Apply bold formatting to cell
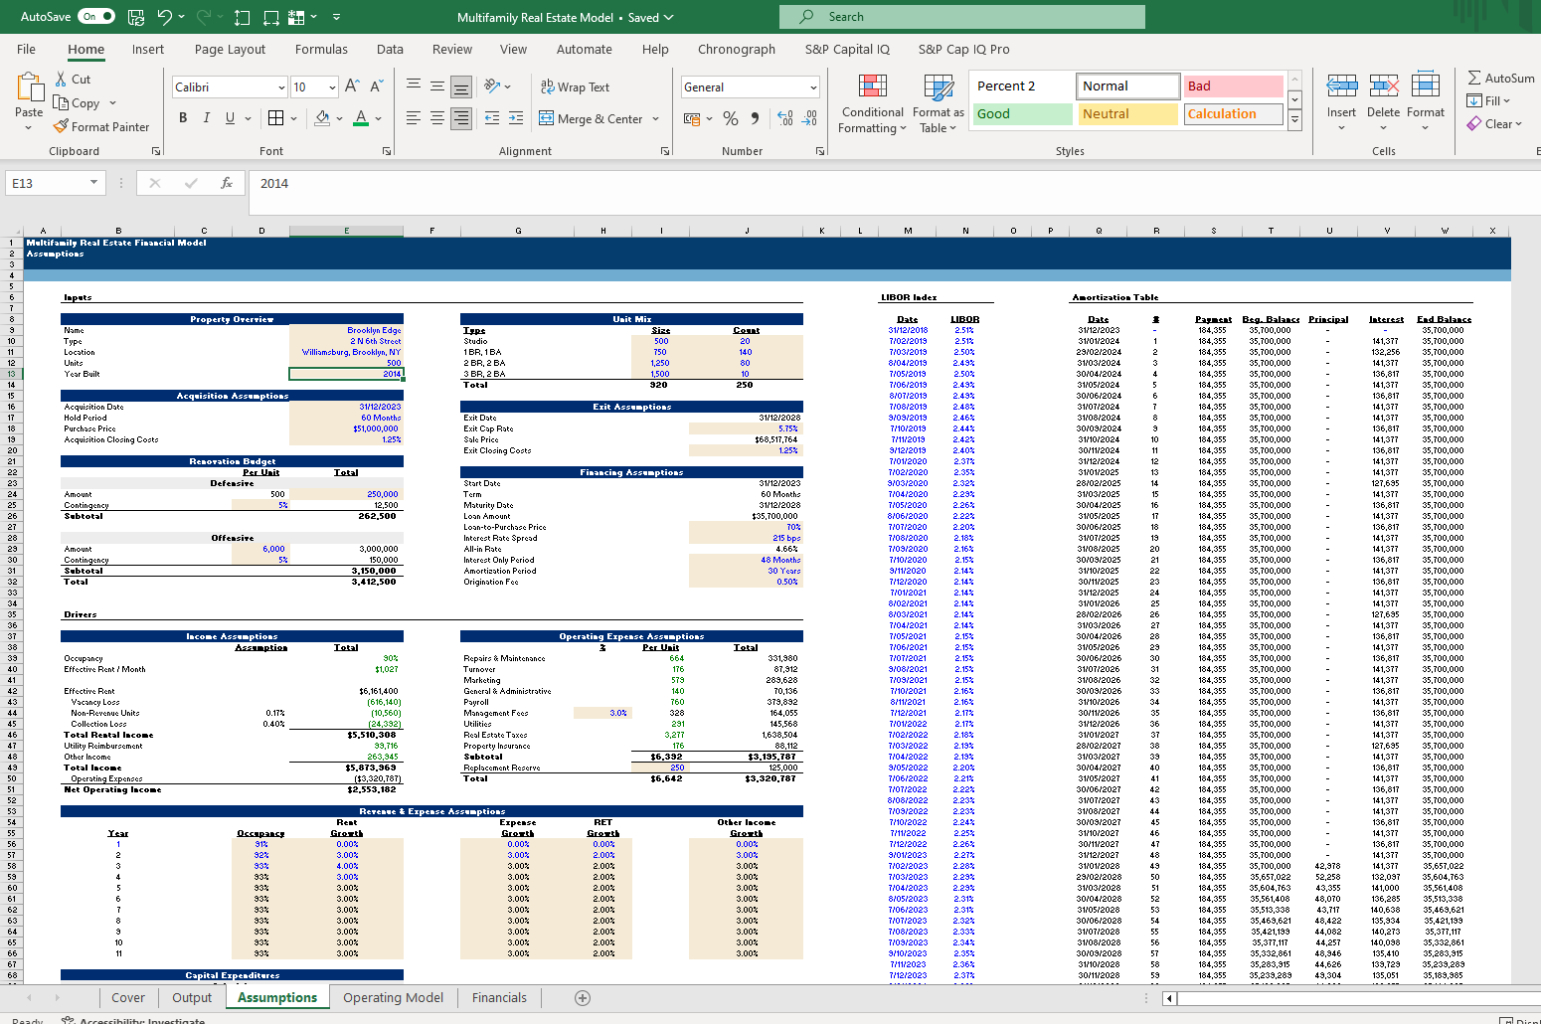 pos(183,118)
